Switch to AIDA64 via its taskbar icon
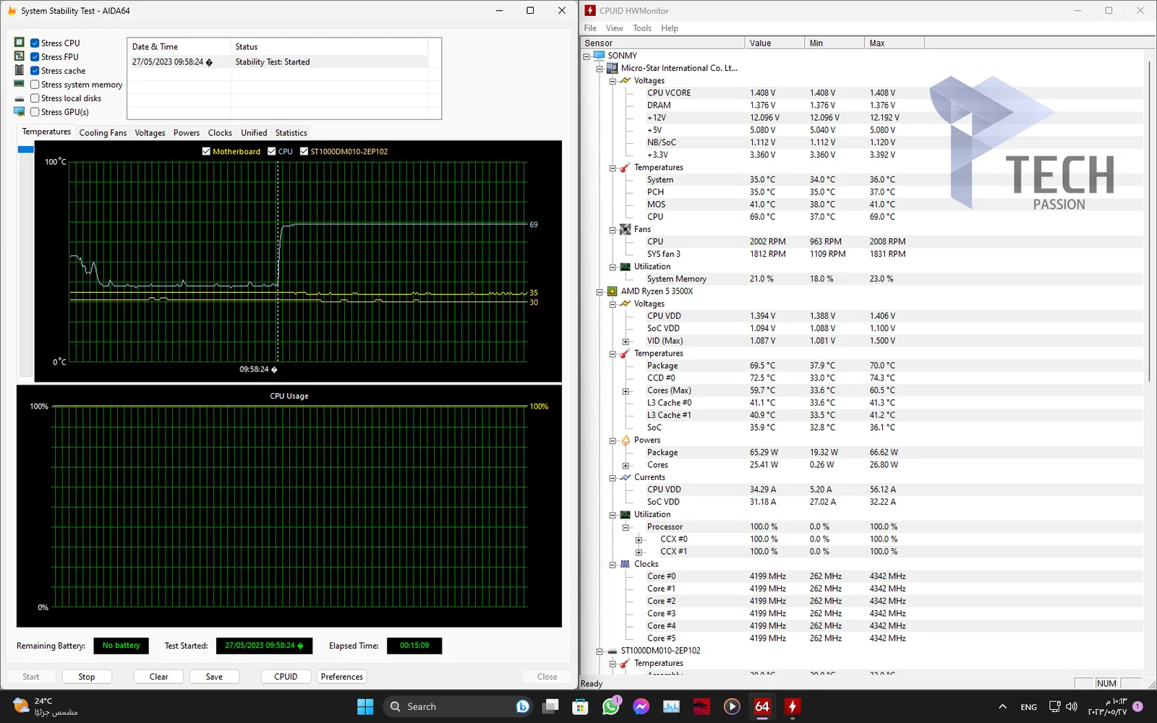The width and height of the screenshot is (1157, 723). point(762,706)
